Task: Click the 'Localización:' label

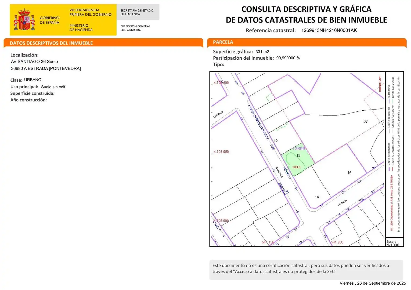Action: (24, 55)
